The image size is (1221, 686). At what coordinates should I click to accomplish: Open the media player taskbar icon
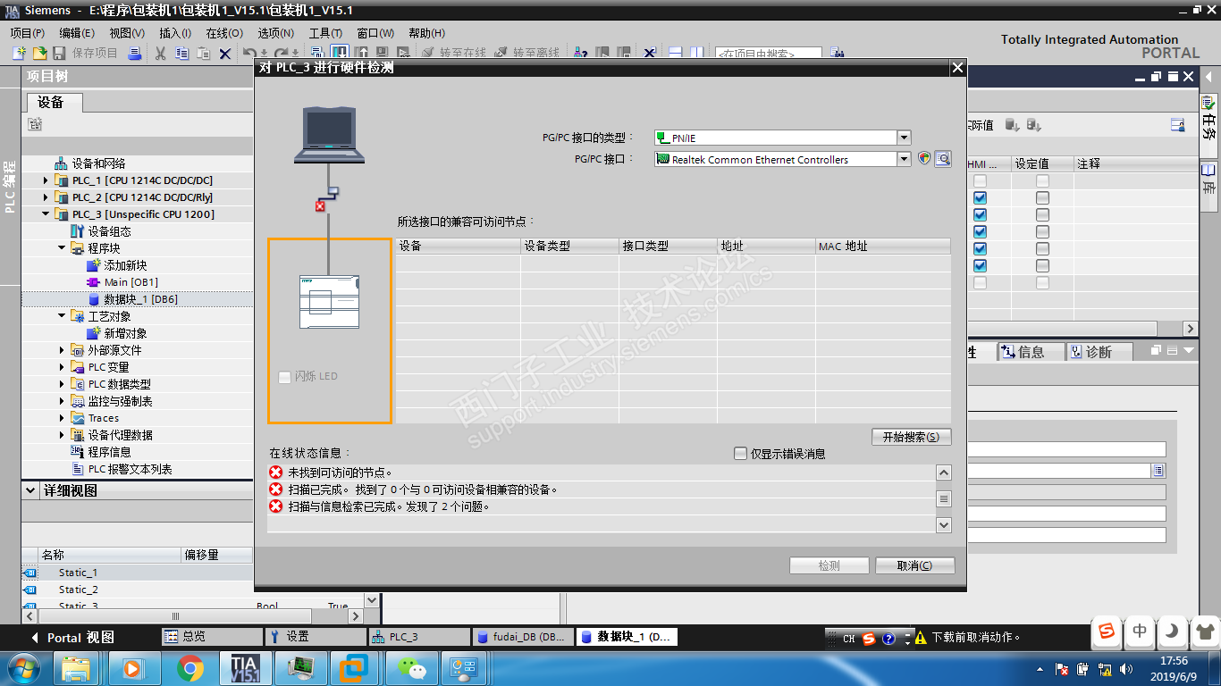(132, 667)
